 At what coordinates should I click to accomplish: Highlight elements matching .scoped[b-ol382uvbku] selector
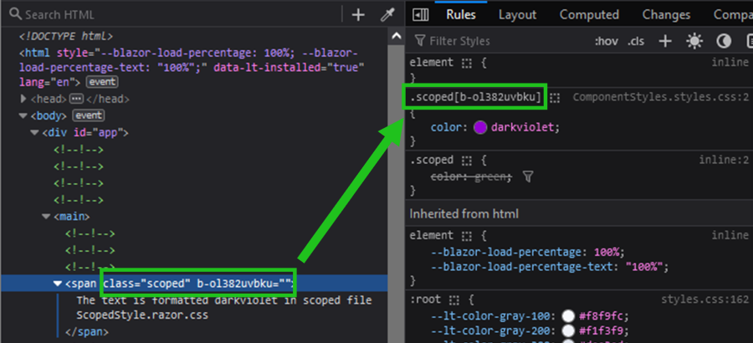pyautogui.click(x=556, y=98)
